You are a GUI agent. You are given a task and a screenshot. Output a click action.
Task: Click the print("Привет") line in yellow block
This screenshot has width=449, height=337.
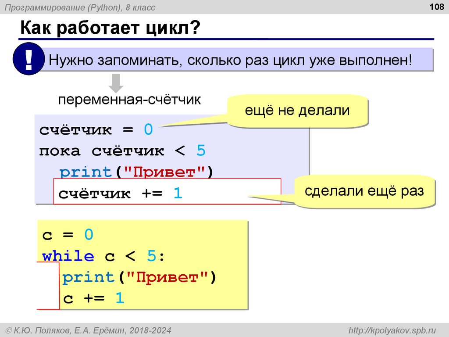pyautogui.click(x=139, y=277)
